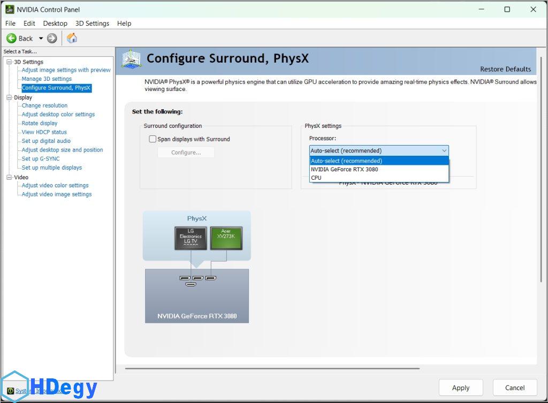Pick Auto-select (recommended) in dropdown list
The width and height of the screenshot is (548, 403).
(x=346, y=161)
